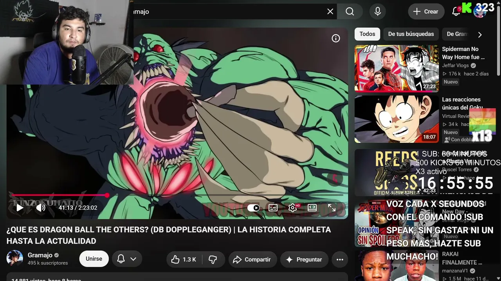This screenshot has height=281, width=501.
Task: Dislike the video
Action: click(x=213, y=260)
